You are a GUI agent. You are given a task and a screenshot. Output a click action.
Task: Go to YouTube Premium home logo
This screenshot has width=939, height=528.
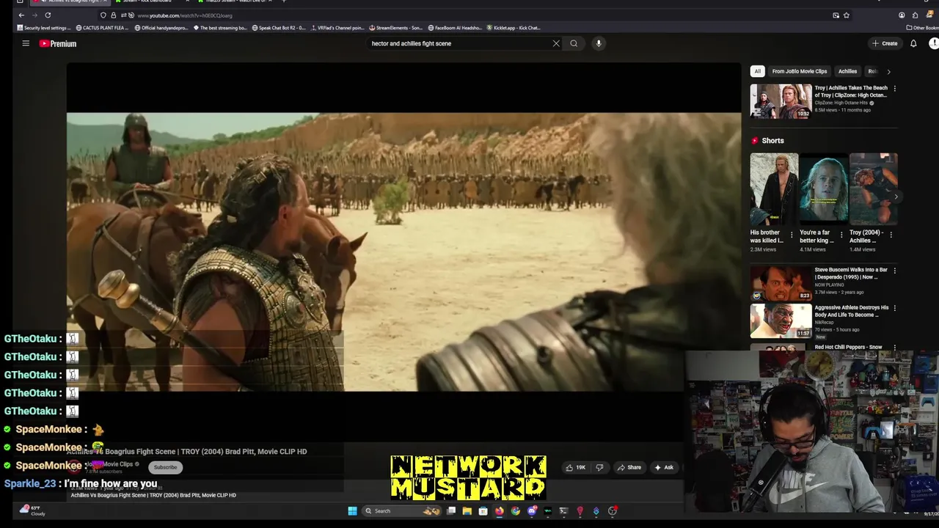[58, 43]
